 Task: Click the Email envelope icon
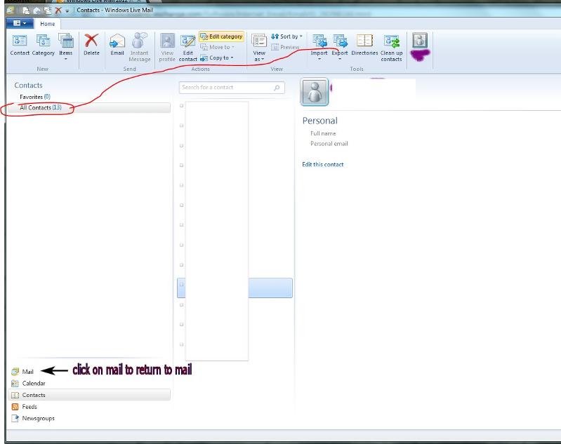click(117, 45)
